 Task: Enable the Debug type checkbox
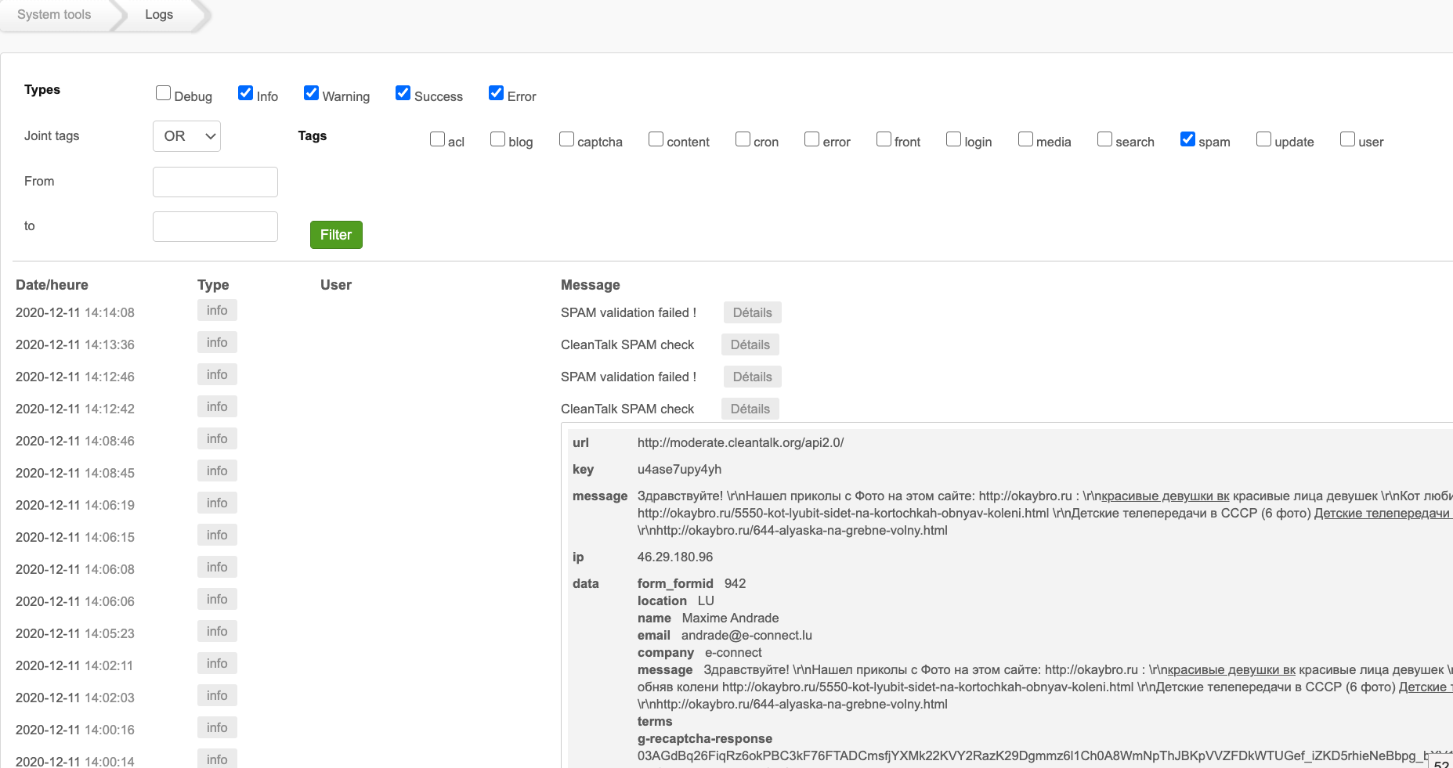[x=163, y=93]
